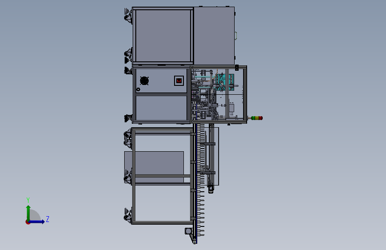Select the small round port below the fan
The width and height of the screenshot is (386, 250).
138,89
